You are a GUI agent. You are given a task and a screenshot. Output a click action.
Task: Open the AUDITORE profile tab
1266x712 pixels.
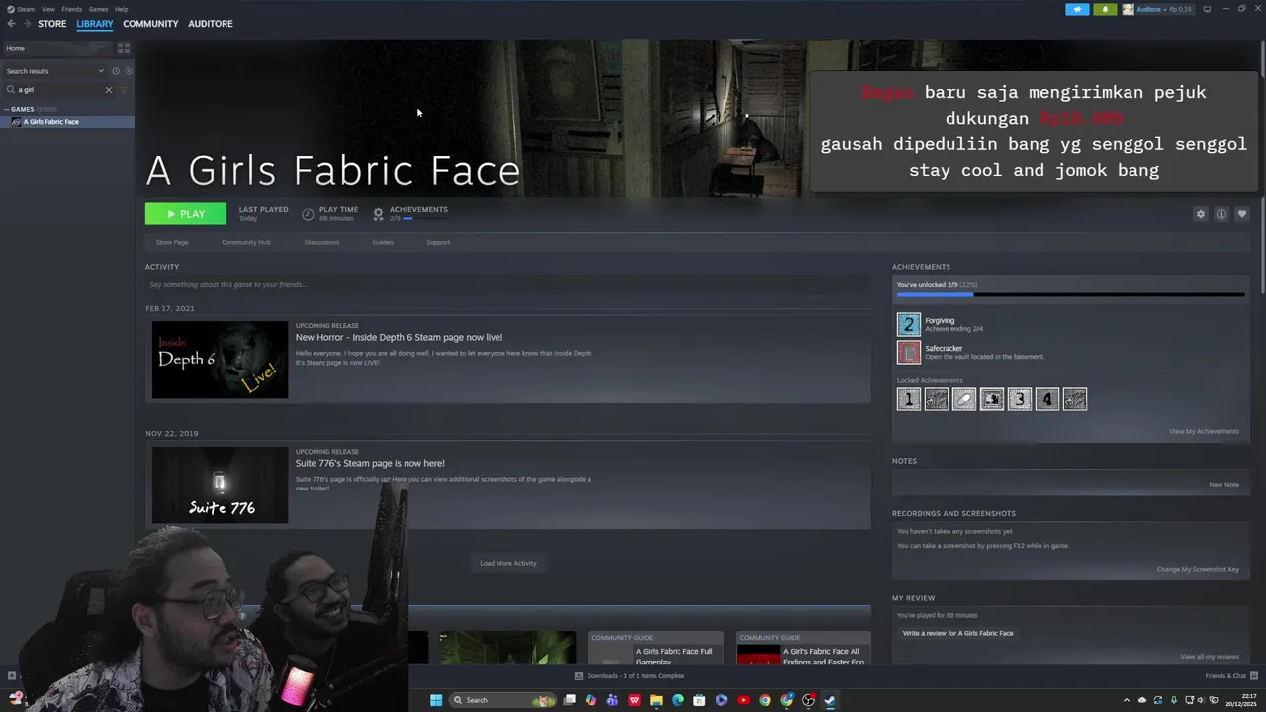(211, 24)
